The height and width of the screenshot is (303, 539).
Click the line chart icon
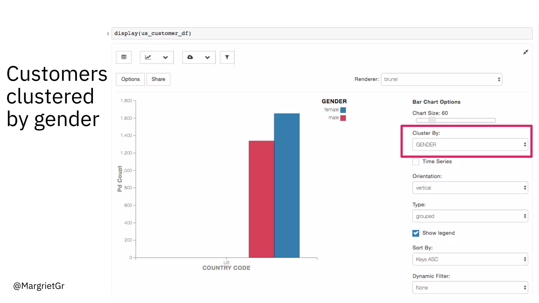[x=148, y=57]
